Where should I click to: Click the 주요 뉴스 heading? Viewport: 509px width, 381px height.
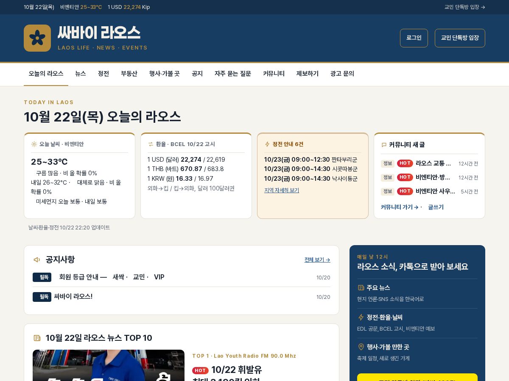click(378, 288)
